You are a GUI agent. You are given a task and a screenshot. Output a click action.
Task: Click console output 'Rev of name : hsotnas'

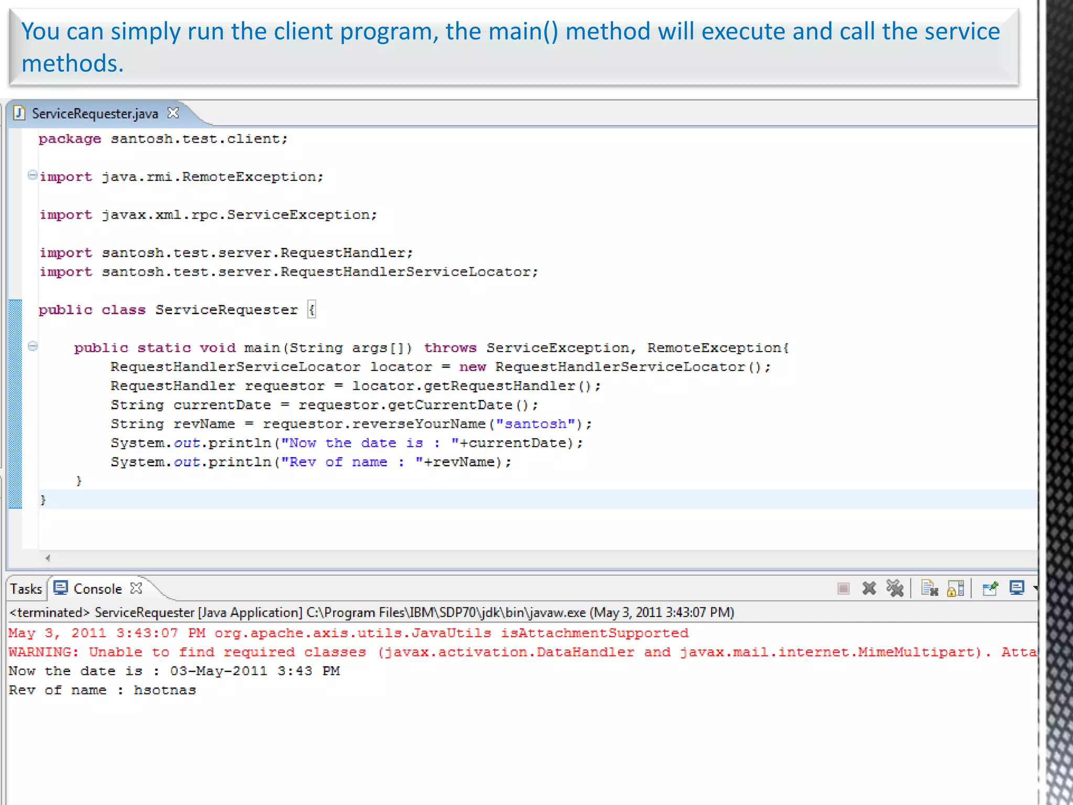pos(102,690)
